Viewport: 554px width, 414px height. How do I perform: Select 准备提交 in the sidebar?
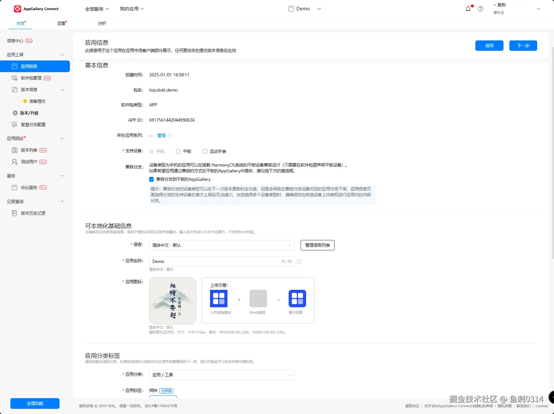37,101
